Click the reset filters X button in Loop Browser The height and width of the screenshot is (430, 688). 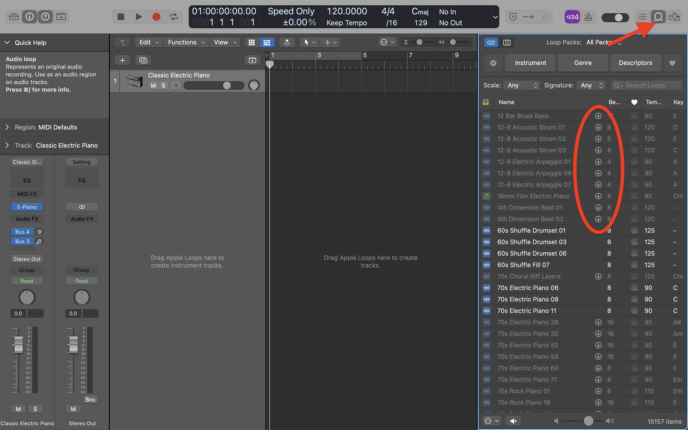(x=493, y=63)
